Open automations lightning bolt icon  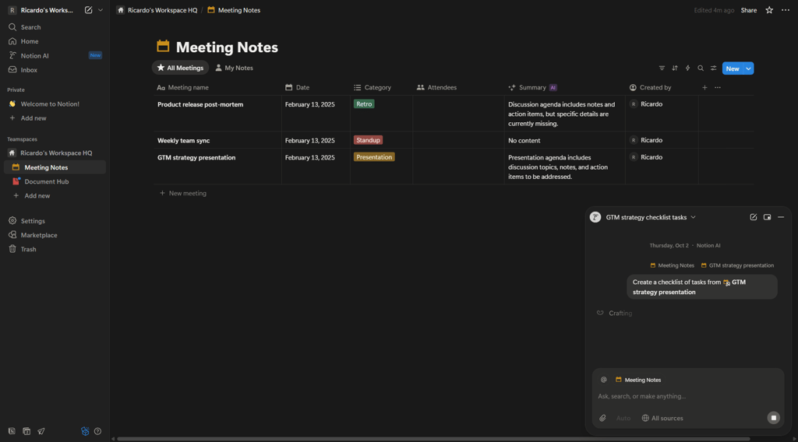coord(687,68)
